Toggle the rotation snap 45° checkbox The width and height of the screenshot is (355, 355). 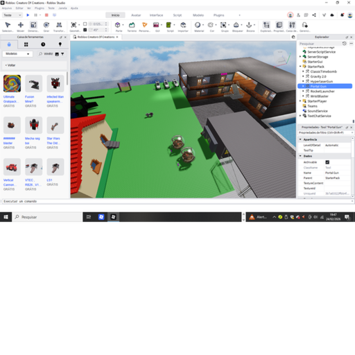85,30
